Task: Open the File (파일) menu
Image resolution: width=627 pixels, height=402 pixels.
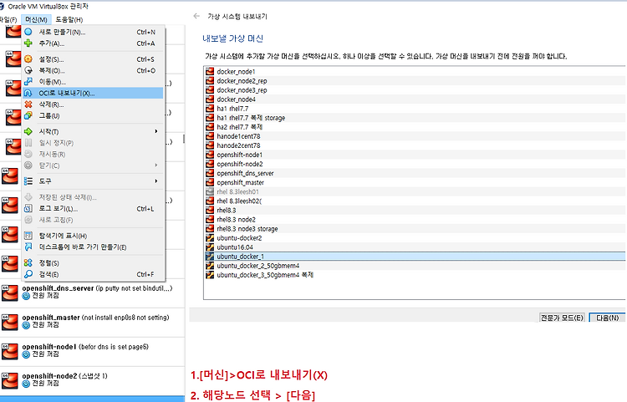Action: click(8, 19)
